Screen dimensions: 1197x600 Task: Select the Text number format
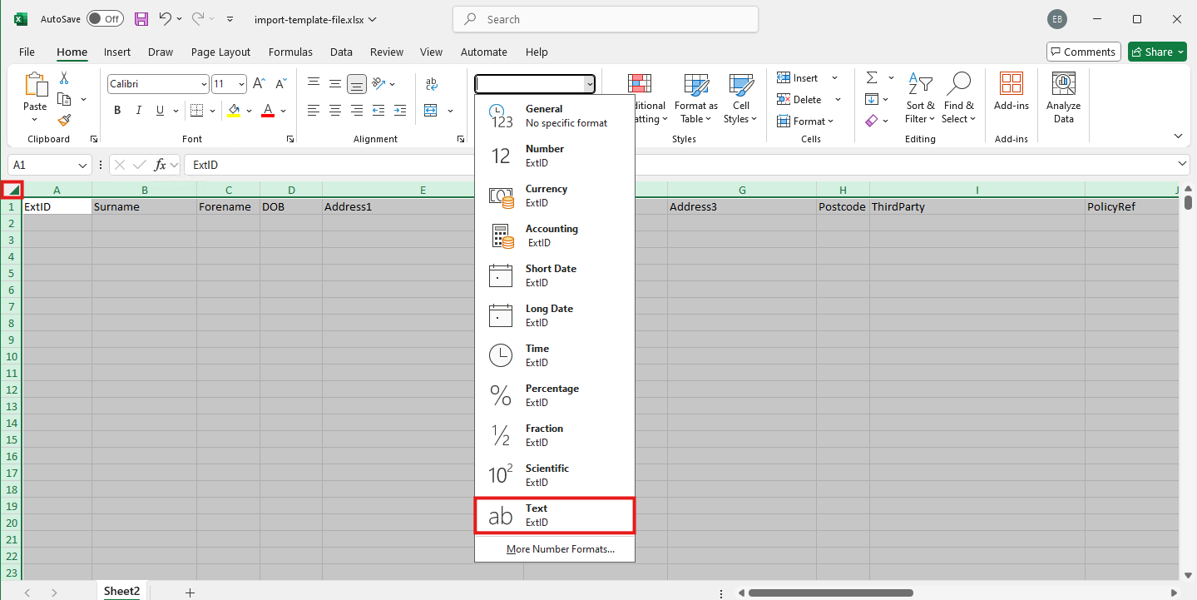(555, 515)
